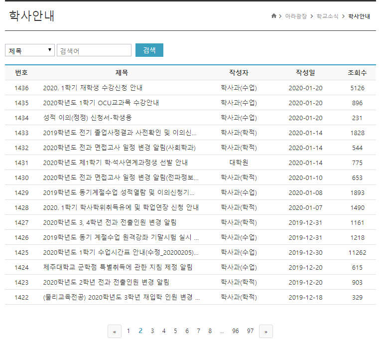
Task: Go to page 7
Action: point(199,331)
